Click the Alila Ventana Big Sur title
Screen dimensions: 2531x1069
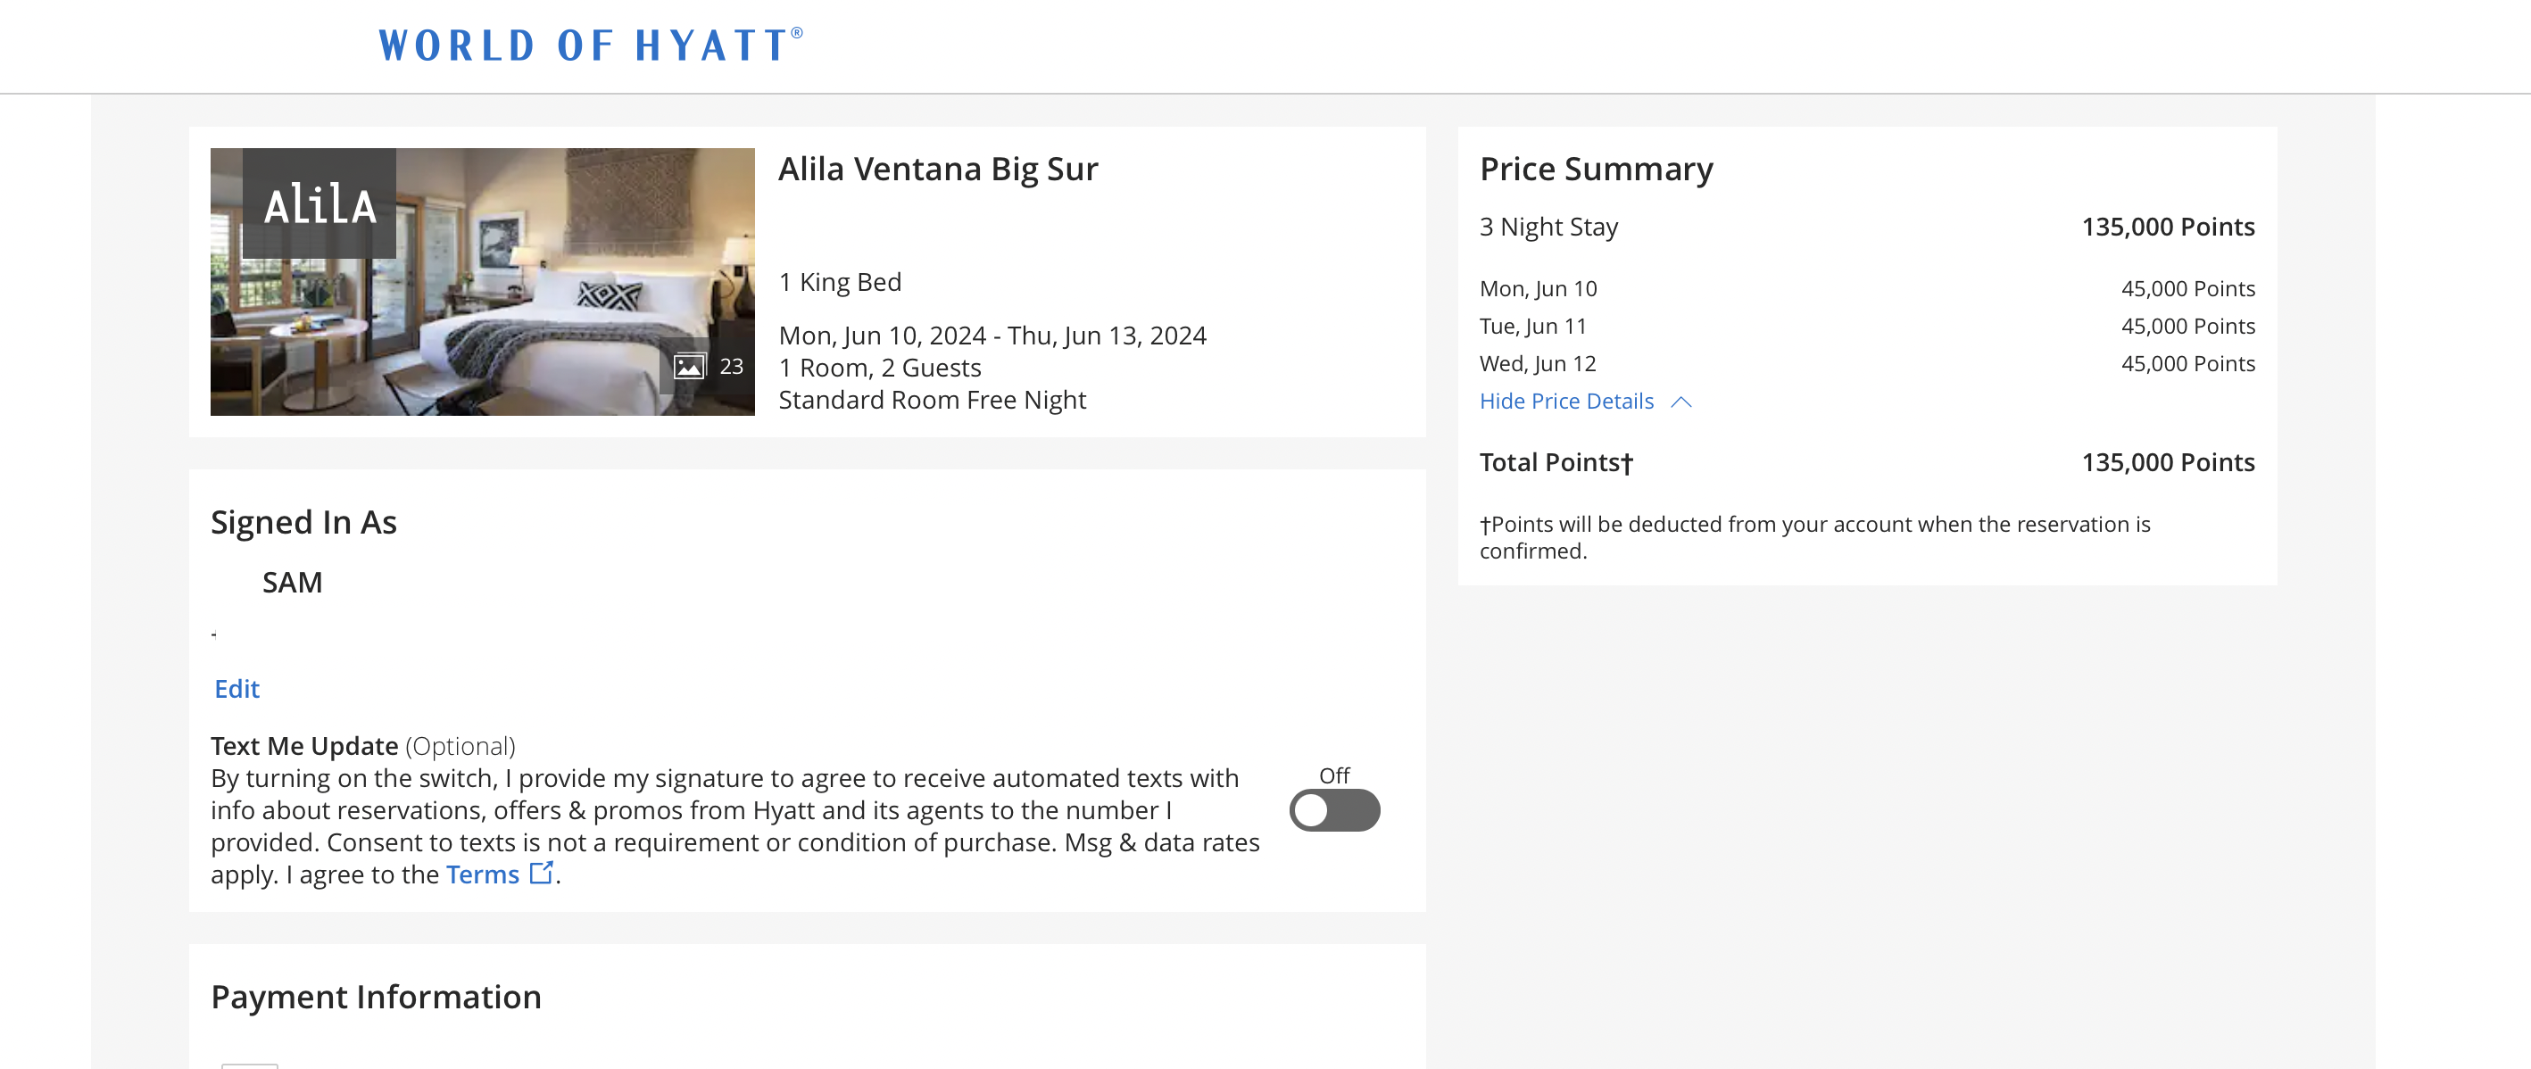click(x=937, y=169)
